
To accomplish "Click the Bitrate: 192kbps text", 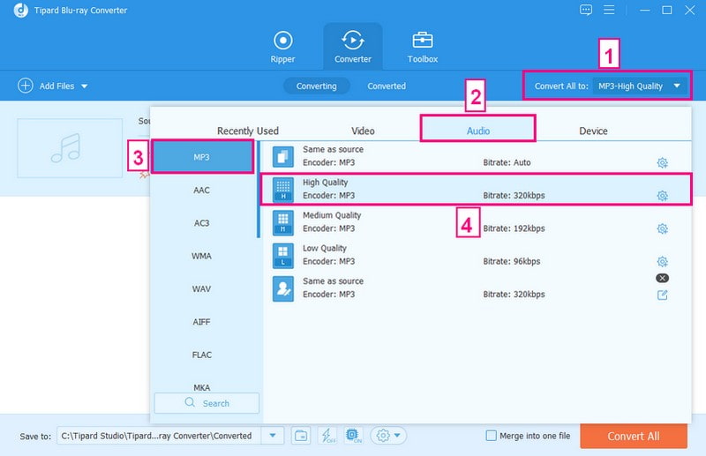I will pyautogui.click(x=514, y=228).
